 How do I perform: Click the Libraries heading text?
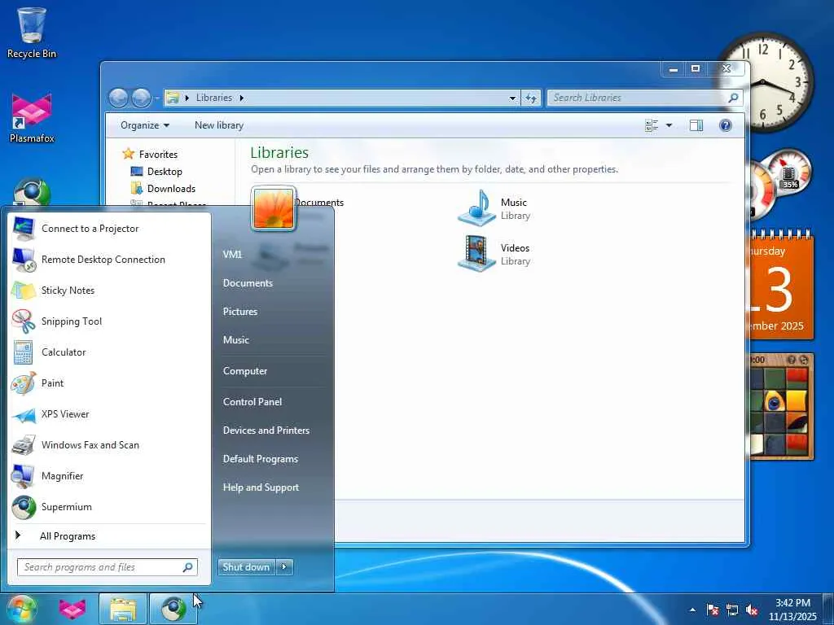point(279,153)
